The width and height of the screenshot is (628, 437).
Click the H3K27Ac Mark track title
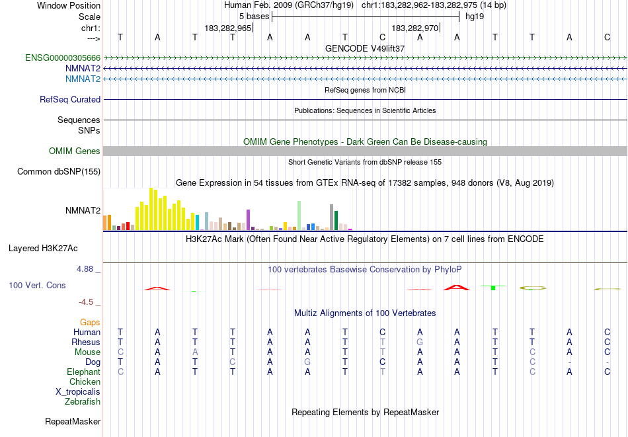pos(365,239)
